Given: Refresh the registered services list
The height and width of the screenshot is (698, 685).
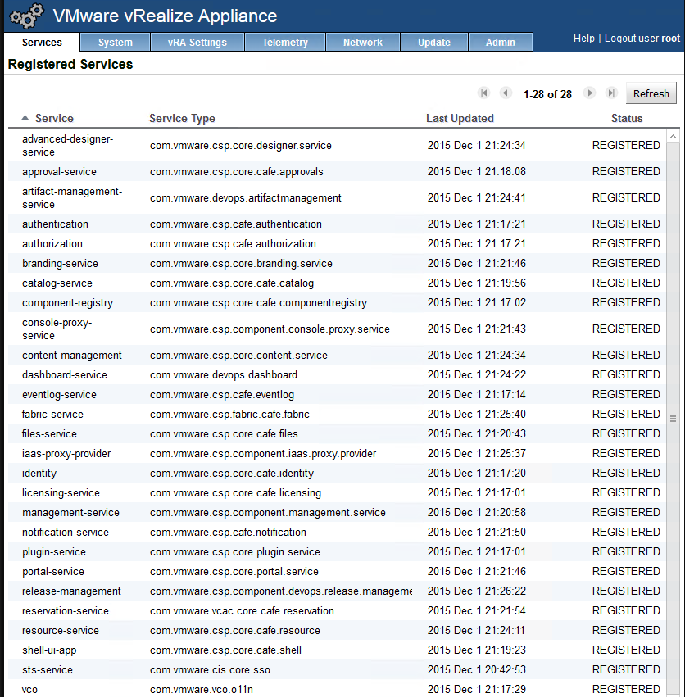Looking at the screenshot, I should 651,93.
